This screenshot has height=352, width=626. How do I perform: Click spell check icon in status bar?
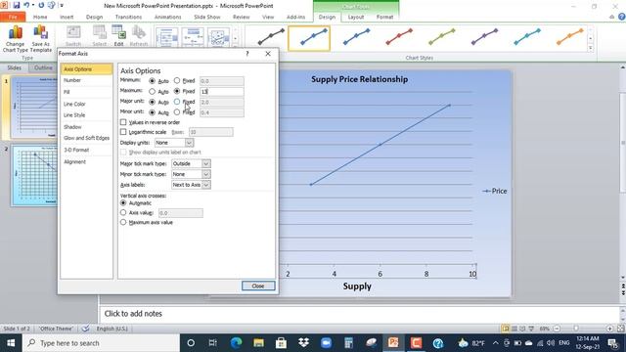pyautogui.click(x=85, y=329)
